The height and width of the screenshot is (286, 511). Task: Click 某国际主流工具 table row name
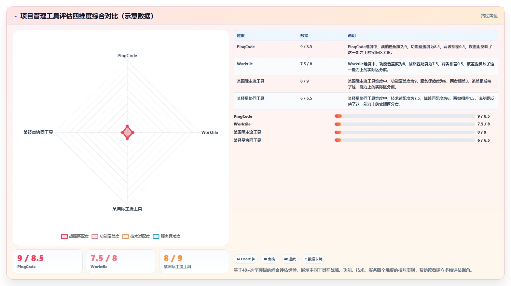[251, 81]
